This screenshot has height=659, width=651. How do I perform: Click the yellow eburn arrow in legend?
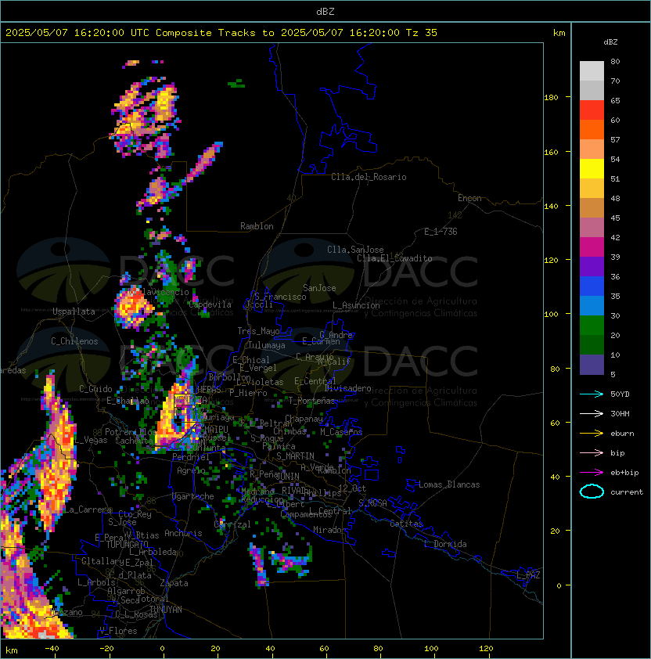[592, 434]
